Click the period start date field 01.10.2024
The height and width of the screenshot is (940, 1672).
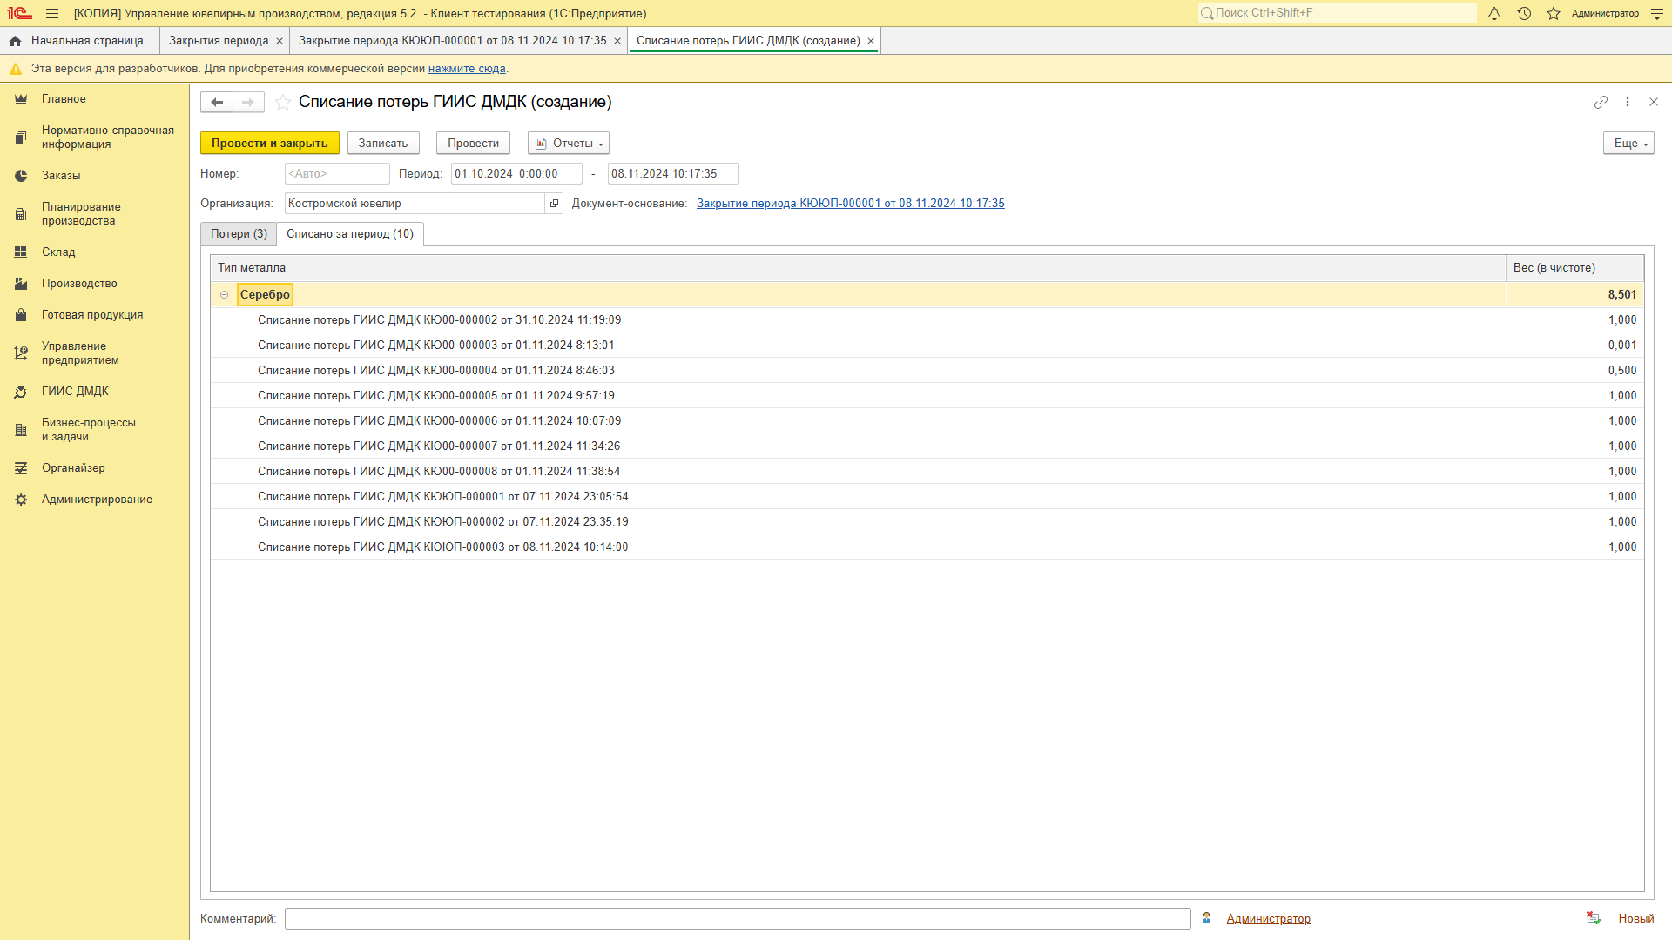516,174
